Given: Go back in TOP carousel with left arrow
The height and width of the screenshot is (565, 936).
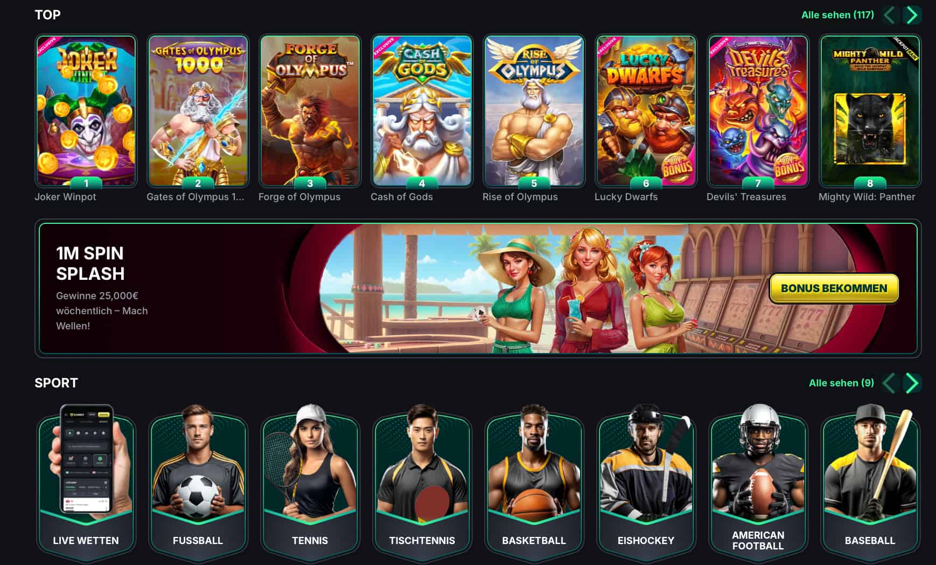Looking at the screenshot, I should click(x=890, y=15).
